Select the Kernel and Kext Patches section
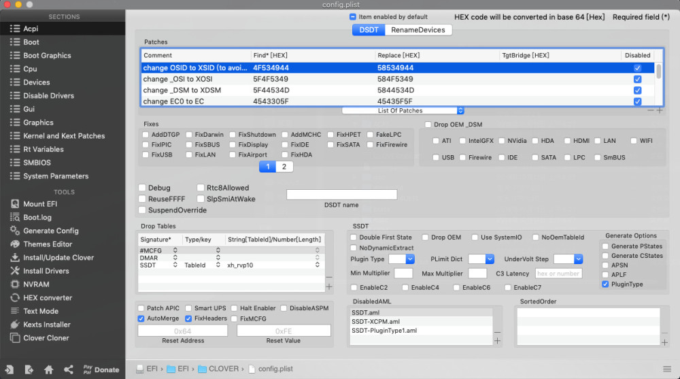Screen dimensions: 680x379 (64, 136)
